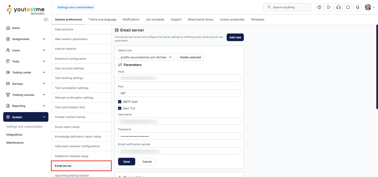Open the chat messages icon
Screen dimensions: 378x177
(348, 7)
